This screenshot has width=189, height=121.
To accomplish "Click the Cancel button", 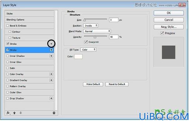I will pyautogui.click(x=169, y=20).
